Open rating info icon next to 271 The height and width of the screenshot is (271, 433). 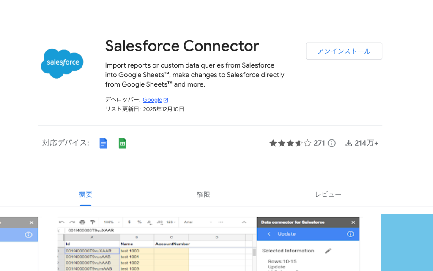click(332, 143)
